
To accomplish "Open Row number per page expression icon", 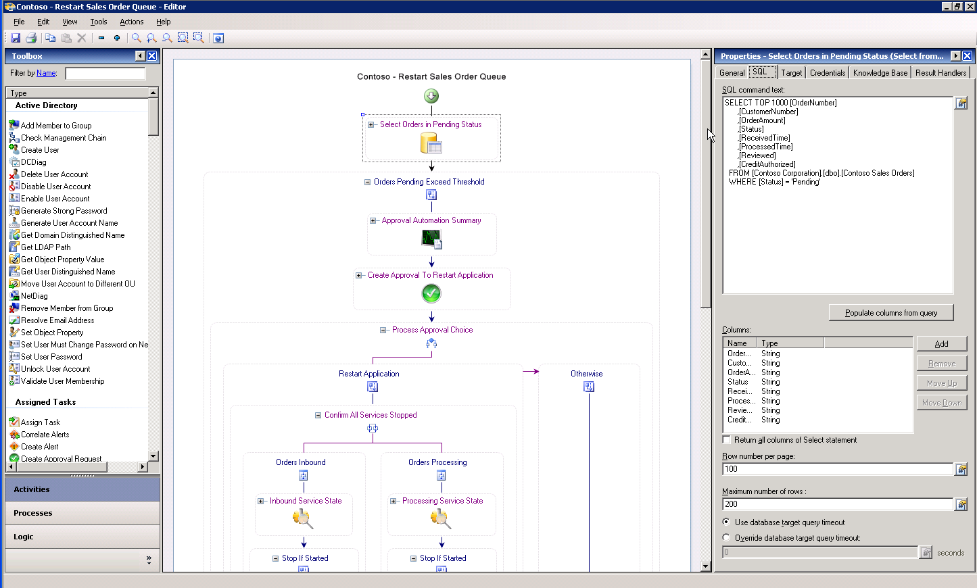I will (961, 469).
